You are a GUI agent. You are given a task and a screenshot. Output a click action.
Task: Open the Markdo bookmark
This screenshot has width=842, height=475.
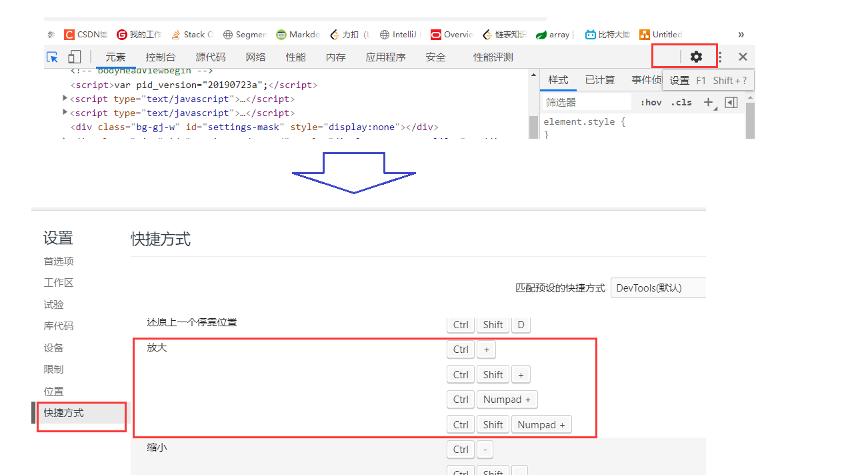coord(298,35)
